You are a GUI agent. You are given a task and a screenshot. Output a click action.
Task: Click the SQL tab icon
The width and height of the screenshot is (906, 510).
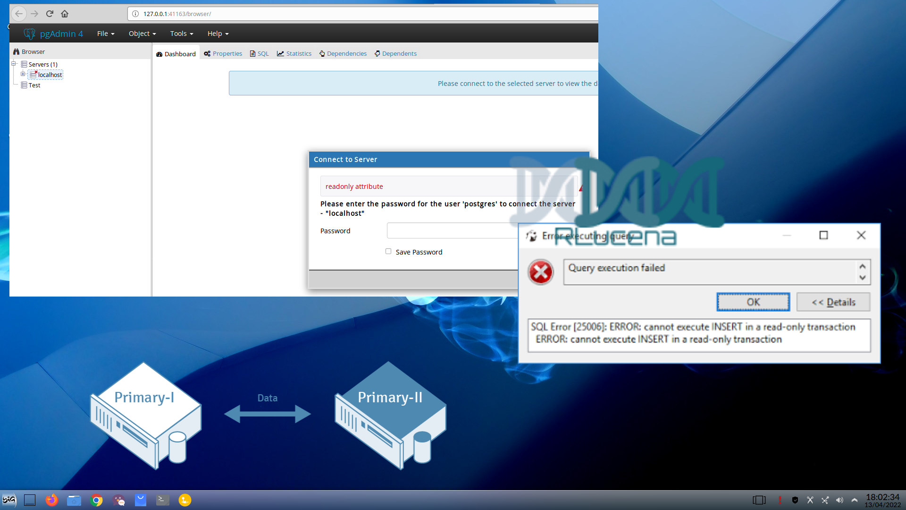tap(252, 53)
